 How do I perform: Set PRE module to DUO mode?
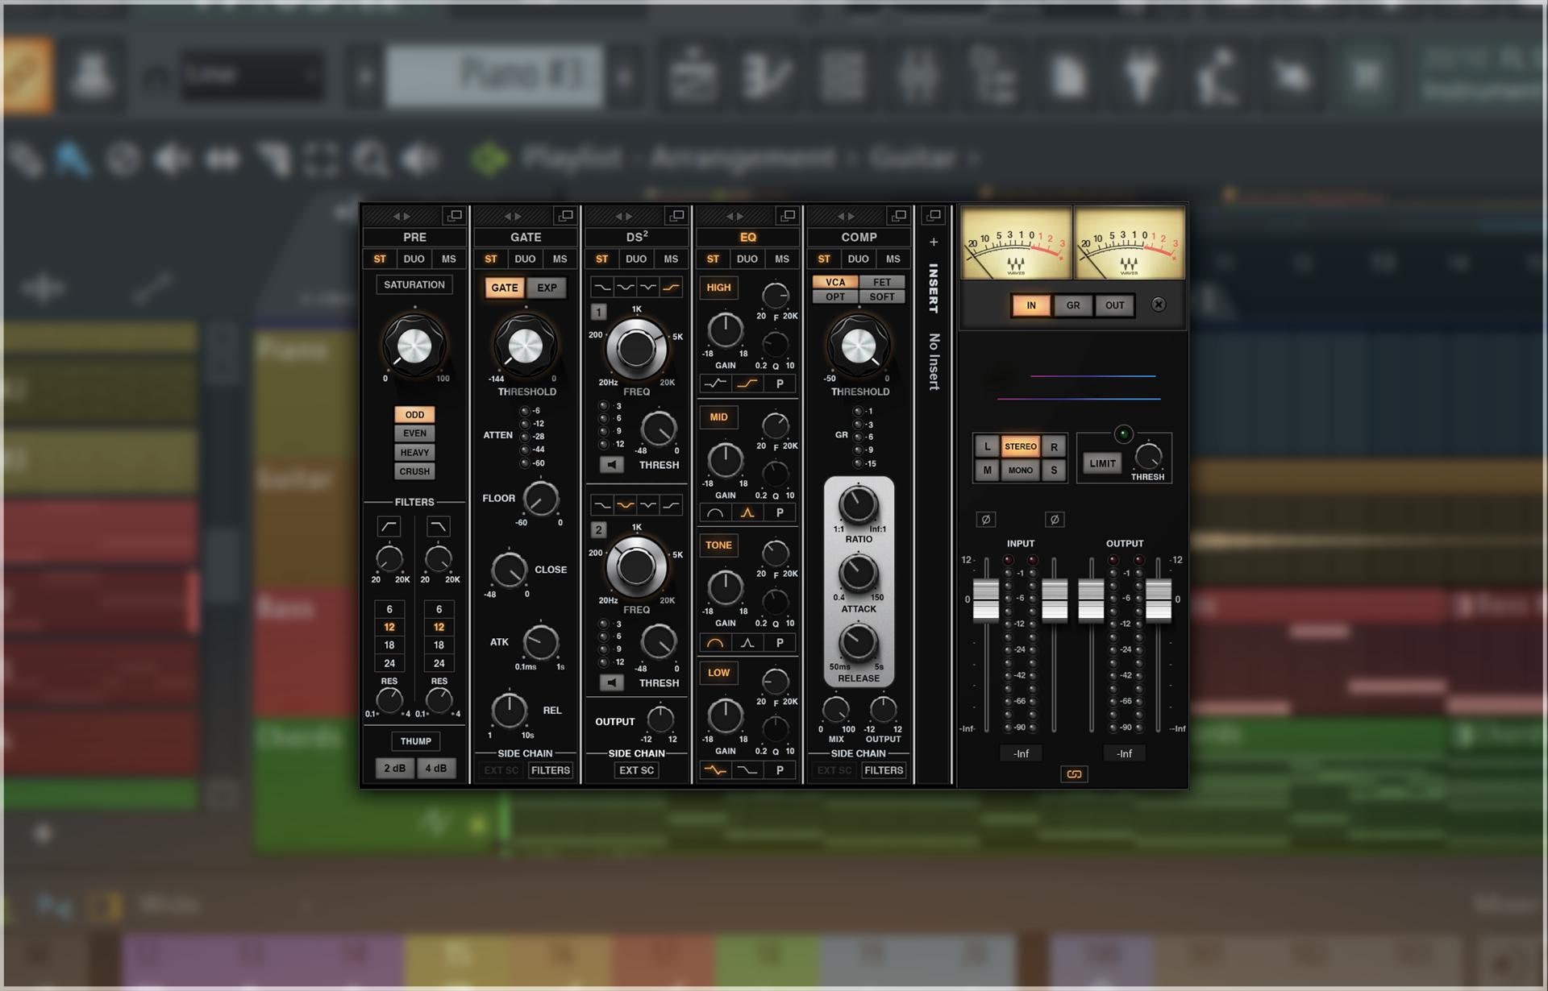[x=414, y=259]
